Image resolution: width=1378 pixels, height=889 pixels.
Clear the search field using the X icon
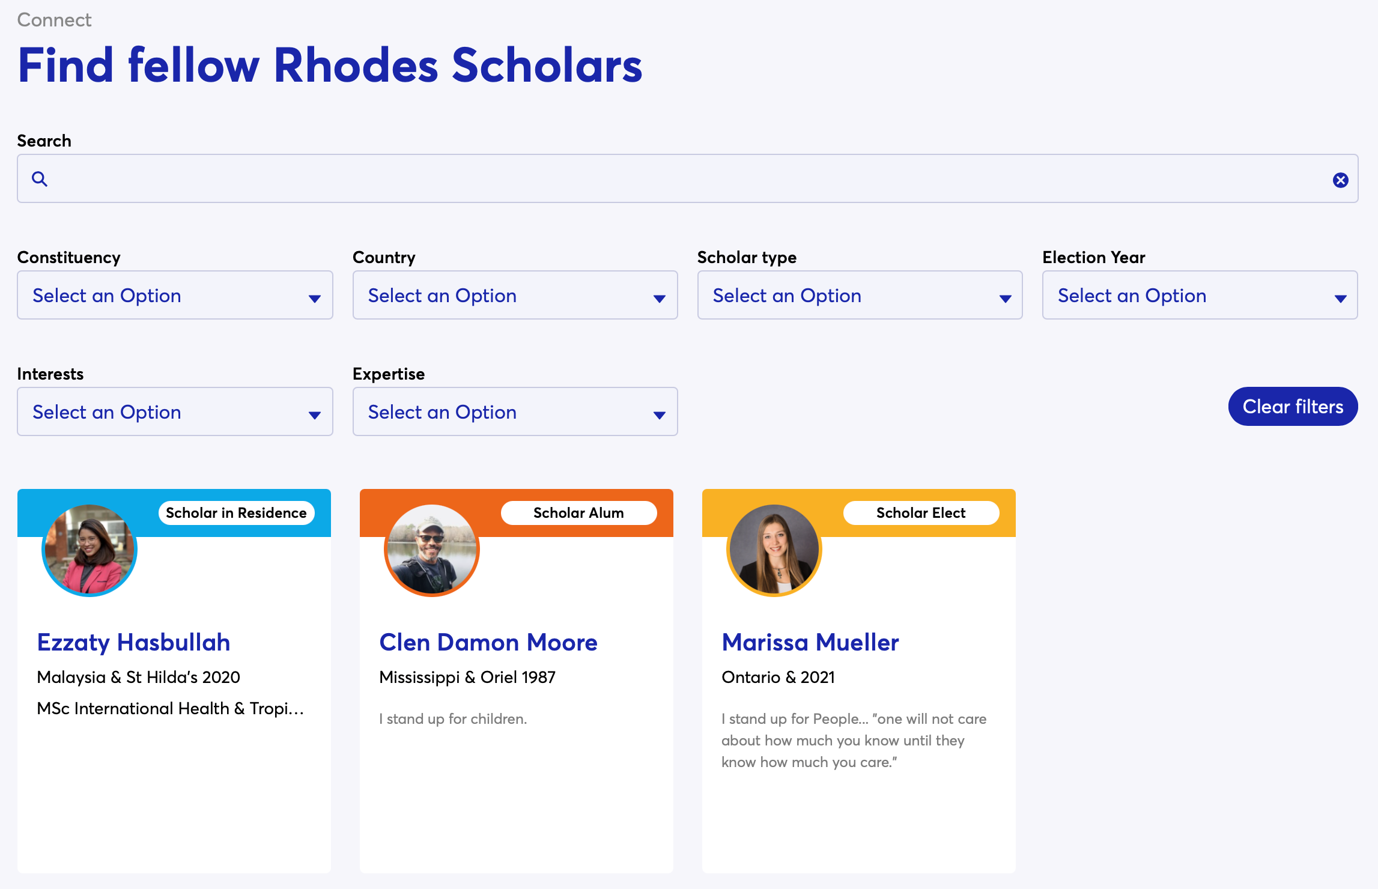click(1340, 178)
